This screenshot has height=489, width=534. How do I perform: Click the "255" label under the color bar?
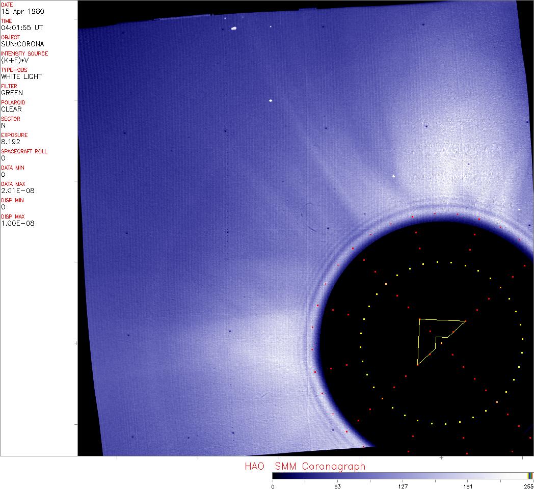528,486
